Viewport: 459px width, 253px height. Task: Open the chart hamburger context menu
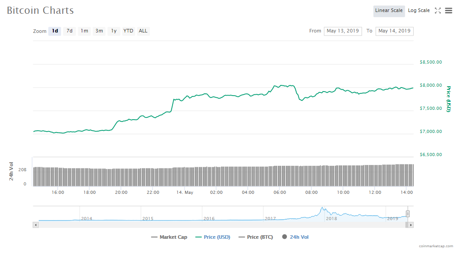coord(448,11)
